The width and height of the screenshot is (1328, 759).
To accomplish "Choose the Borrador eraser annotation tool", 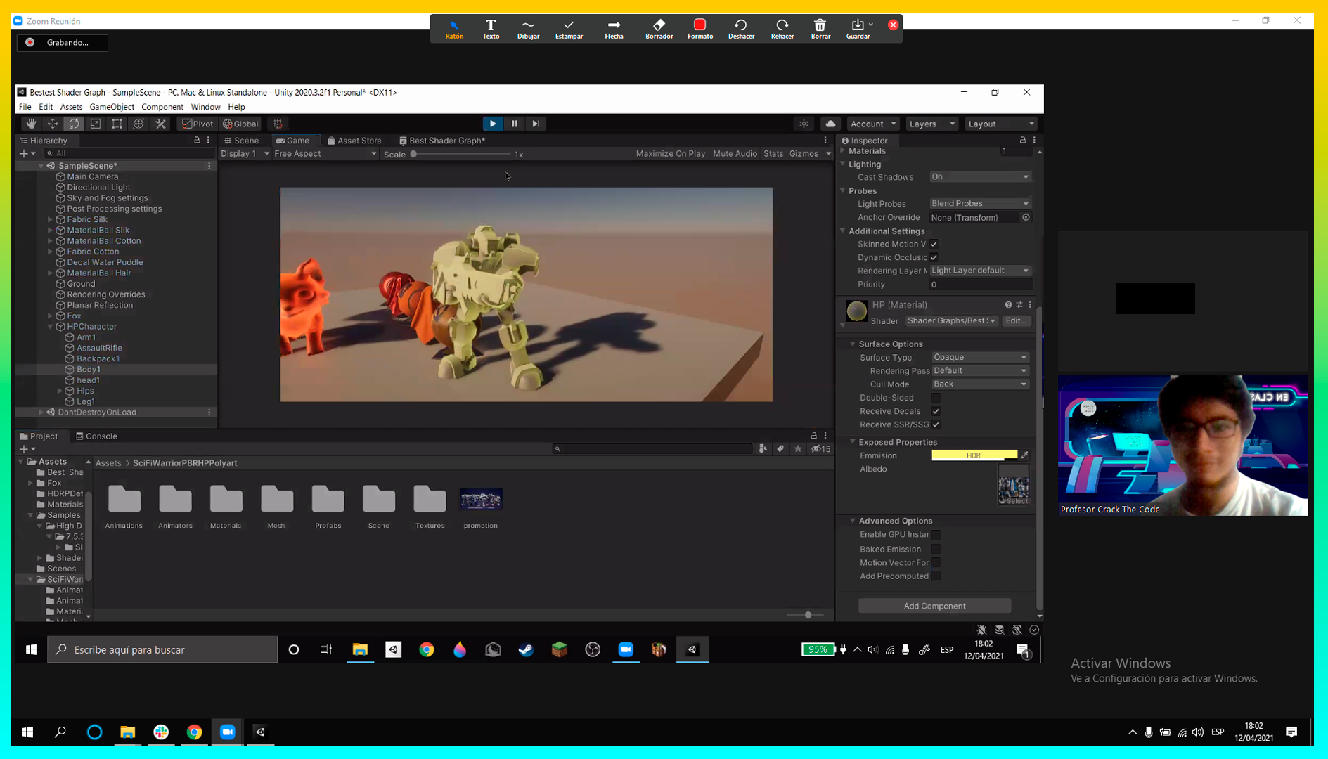I will coord(659,29).
